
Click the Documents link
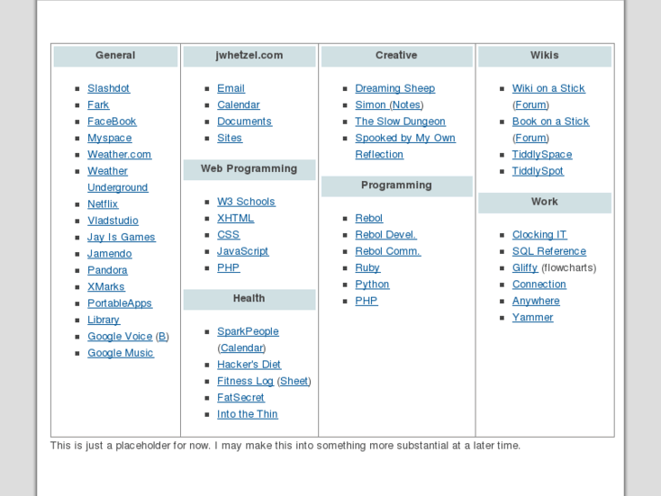tap(245, 121)
